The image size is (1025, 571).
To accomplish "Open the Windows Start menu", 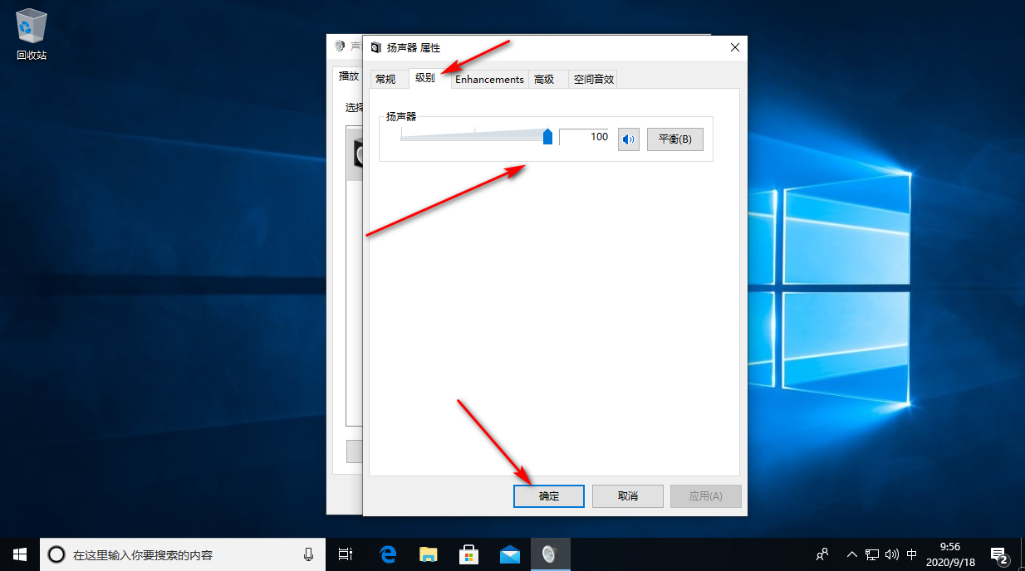I will point(19,554).
